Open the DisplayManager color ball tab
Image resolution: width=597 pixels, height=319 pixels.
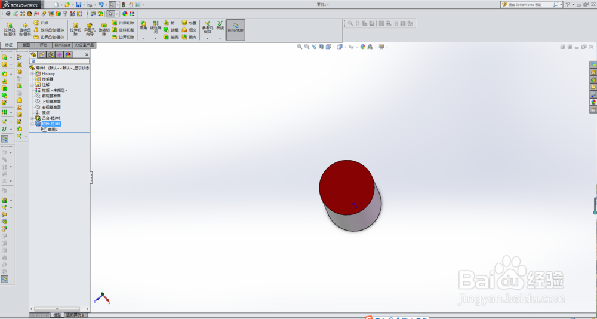[x=68, y=54]
